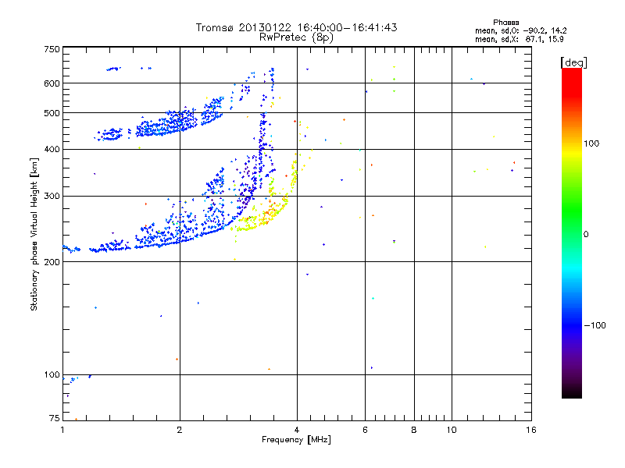Screen dimensions: 625x468
Task: Click the "mean, sd,O: -90.2, 14.2" line
Action: pyautogui.click(x=520, y=30)
